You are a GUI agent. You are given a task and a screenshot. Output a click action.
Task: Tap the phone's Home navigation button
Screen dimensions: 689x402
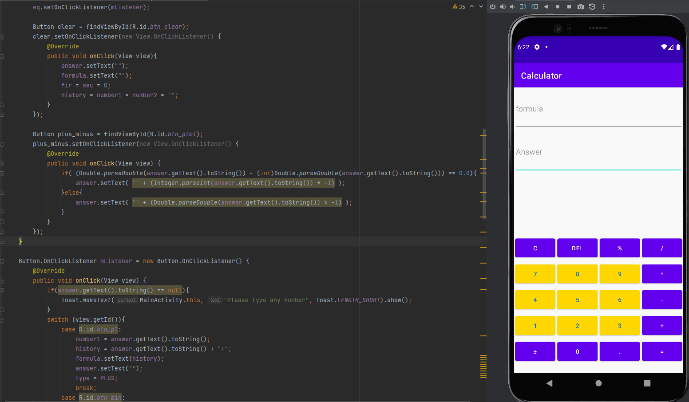point(598,383)
